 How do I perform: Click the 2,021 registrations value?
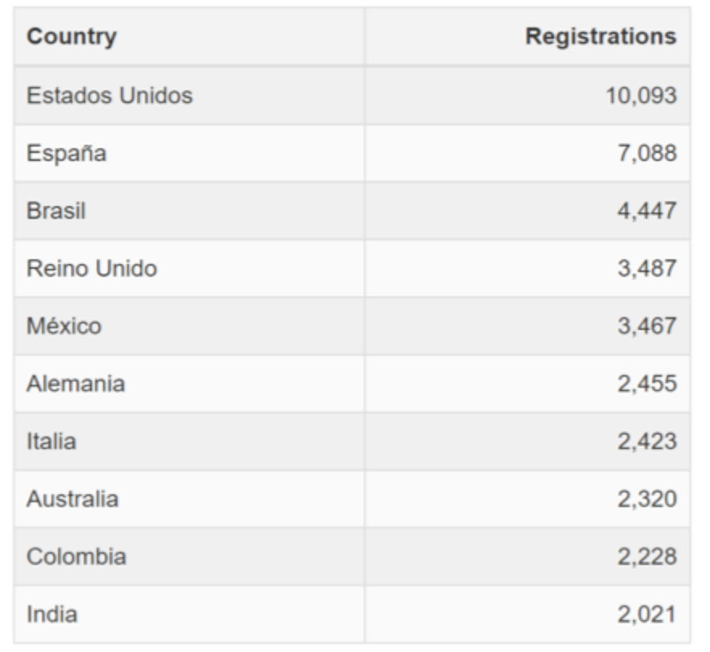point(647,614)
